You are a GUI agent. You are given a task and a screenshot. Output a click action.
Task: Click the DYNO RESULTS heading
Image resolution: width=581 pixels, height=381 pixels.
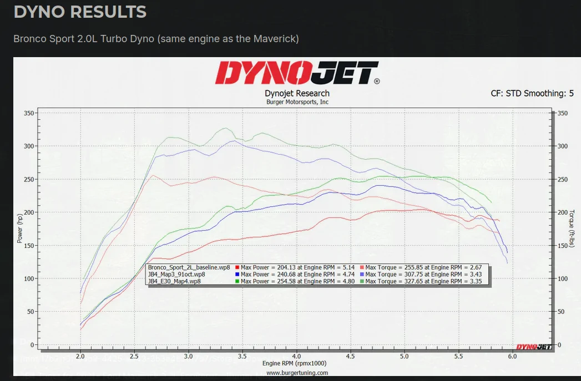point(80,12)
